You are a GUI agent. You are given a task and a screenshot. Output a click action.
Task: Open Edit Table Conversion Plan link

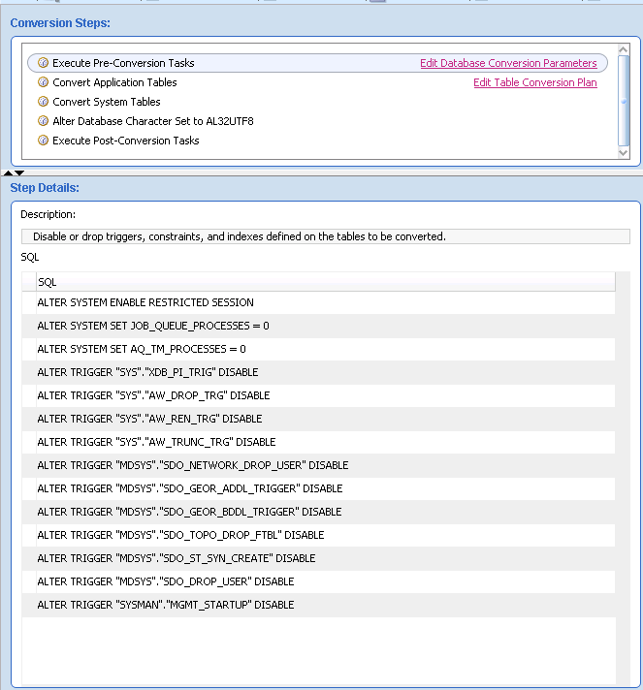tap(535, 82)
